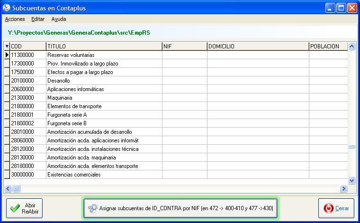Click horizontal scrollbar right arrow

(x=343, y=189)
